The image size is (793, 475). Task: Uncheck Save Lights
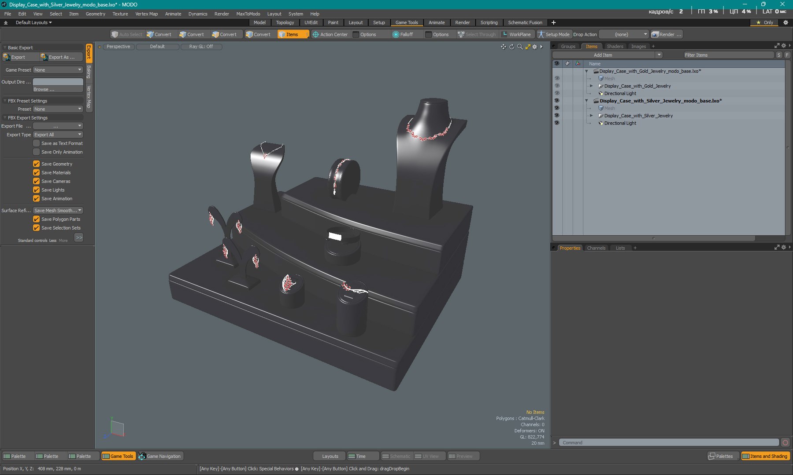37,190
